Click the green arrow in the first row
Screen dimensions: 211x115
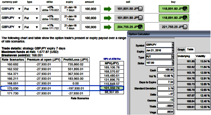coord(108,9)
